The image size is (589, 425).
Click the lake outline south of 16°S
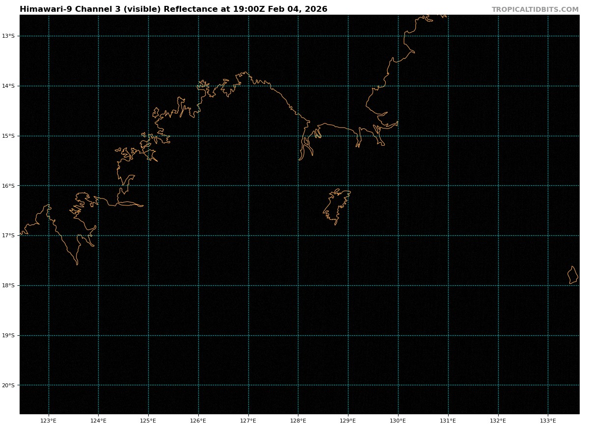[337, 206]
